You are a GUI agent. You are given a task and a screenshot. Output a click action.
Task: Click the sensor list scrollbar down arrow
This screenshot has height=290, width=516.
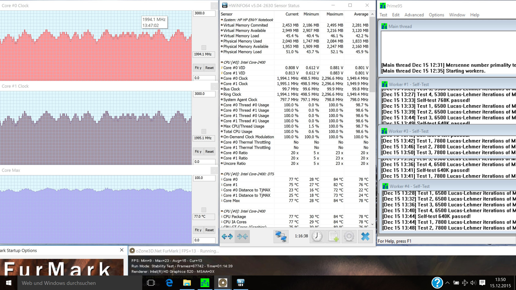[372, 224]
